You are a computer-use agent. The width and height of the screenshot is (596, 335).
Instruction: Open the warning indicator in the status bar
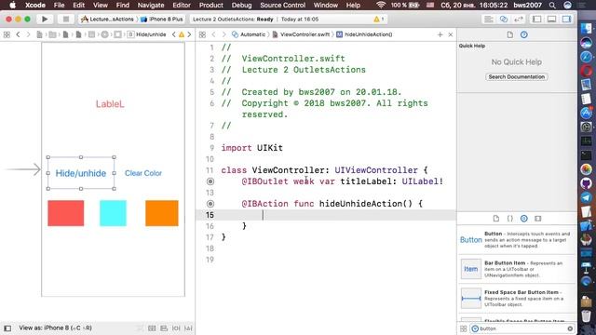[379, 19]
